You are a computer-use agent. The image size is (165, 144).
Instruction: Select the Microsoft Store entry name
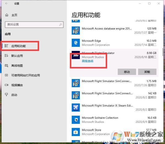coord(92,130)
